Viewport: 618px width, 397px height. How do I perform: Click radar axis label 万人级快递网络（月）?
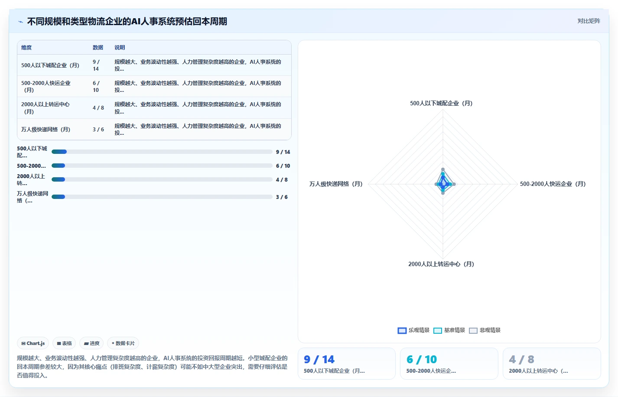tap(336, 184)
